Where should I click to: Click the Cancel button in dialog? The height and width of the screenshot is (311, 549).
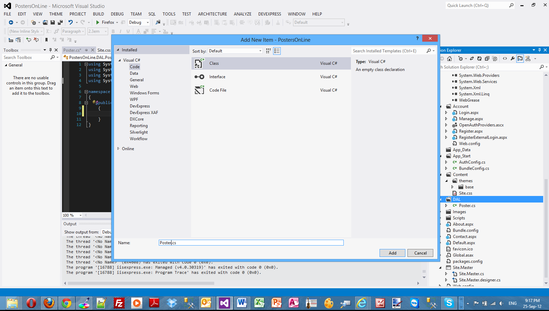coord(420,253)
